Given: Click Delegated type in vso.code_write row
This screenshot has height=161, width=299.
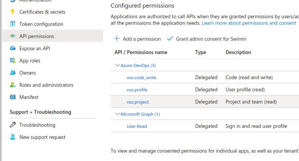Looking at the screenshot, I should (206, 77).
